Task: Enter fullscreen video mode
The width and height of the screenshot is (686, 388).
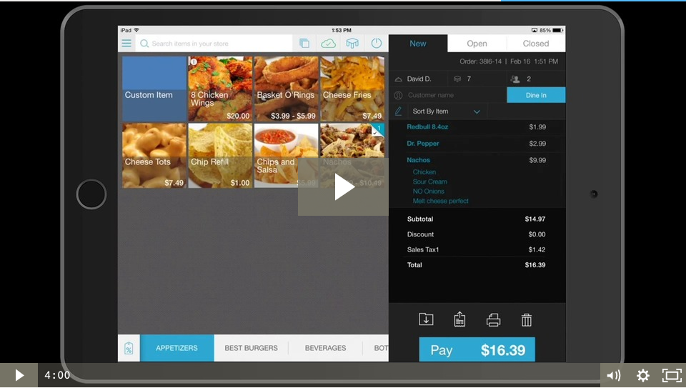Action: point(672,375)
